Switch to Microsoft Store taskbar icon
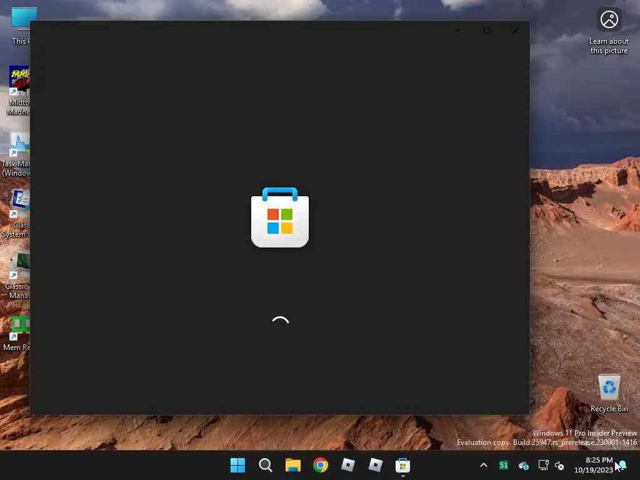The height and width of the screenshot is (480, 640). pyautogui.click(x=402, y=465)
